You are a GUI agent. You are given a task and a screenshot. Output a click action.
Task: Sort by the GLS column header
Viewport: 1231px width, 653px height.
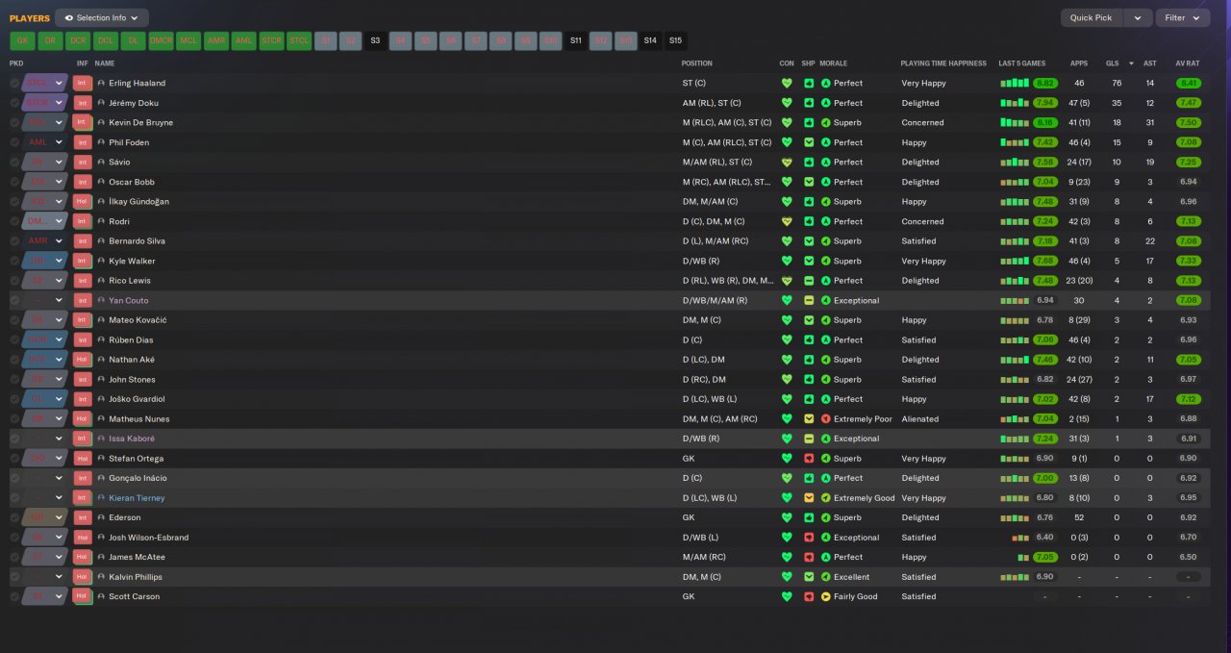[1111, 63]
